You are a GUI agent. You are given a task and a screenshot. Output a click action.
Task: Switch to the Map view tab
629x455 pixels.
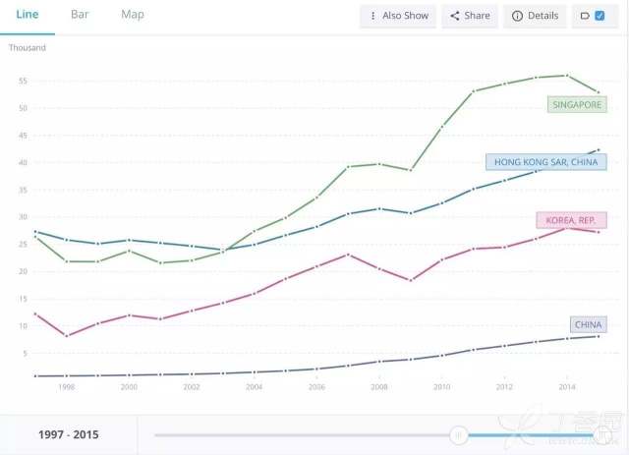click(x=132, y=15)
